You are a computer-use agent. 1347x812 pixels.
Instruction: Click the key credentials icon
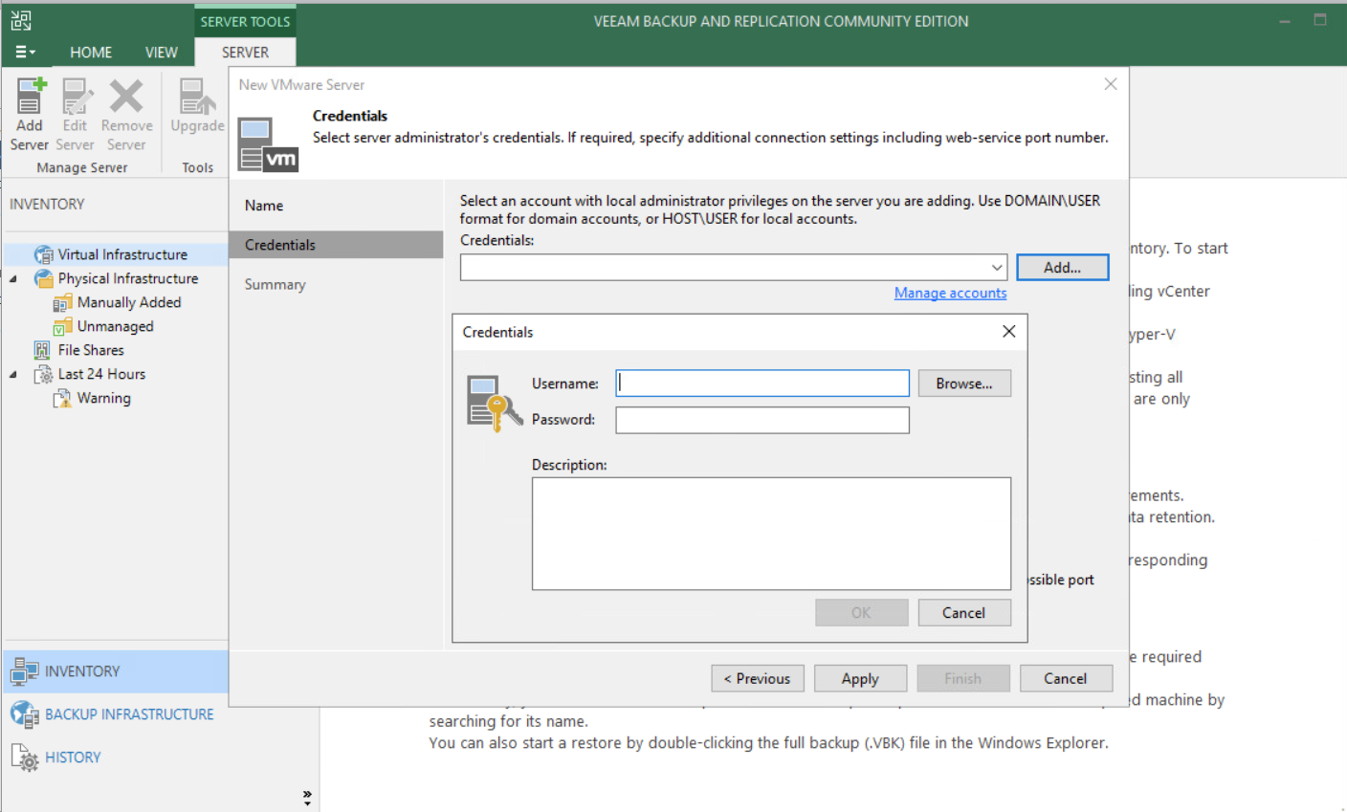pos(494,403)
